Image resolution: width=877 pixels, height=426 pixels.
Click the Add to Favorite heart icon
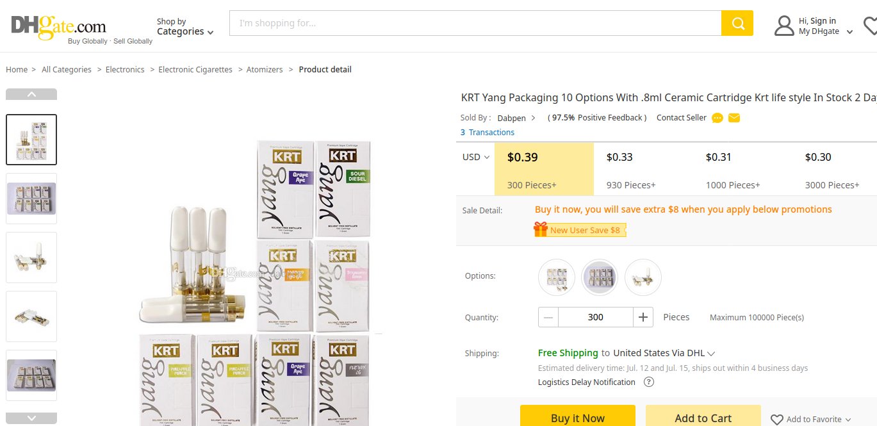tap(778, 419)
